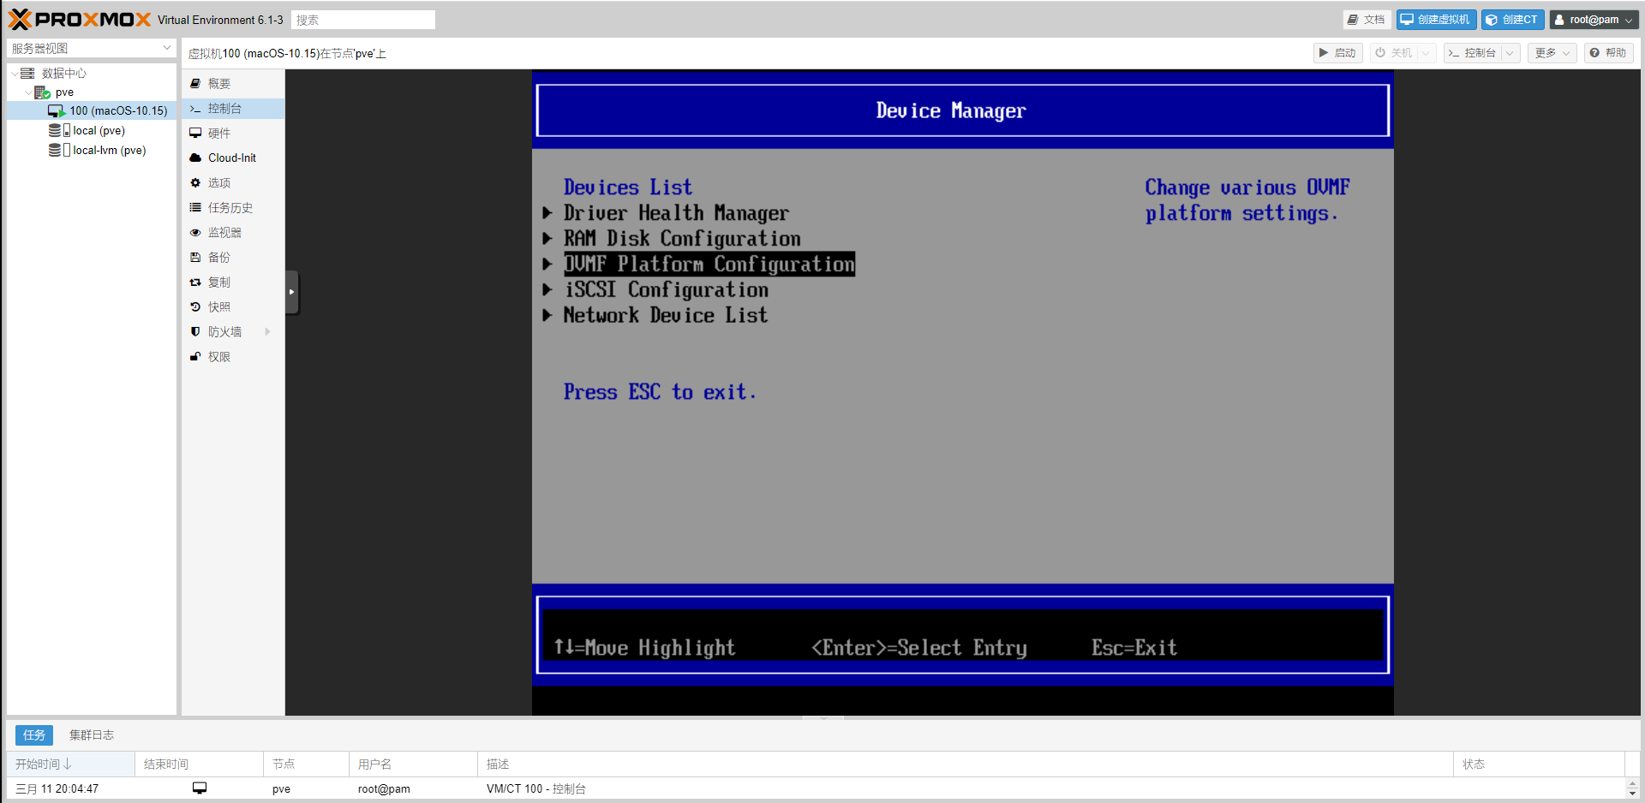Select local-lvm (pve) storage in tree
1645x803 pixels.
(109, 151)
